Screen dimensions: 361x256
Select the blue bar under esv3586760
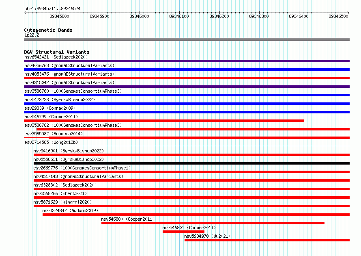(x=187, y=95)
